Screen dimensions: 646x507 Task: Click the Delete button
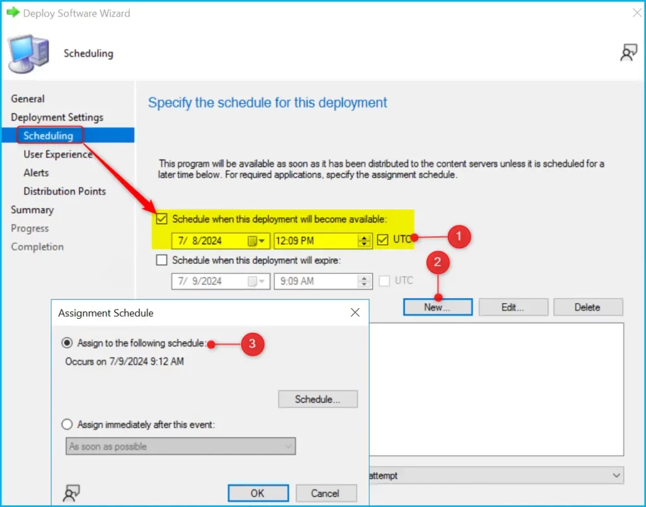tap(588, 307)
